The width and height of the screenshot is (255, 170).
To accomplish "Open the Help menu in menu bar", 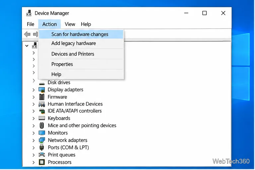I will (86, 24).
